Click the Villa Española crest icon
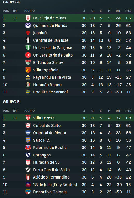The image size is (134, 198). [28, 70]
